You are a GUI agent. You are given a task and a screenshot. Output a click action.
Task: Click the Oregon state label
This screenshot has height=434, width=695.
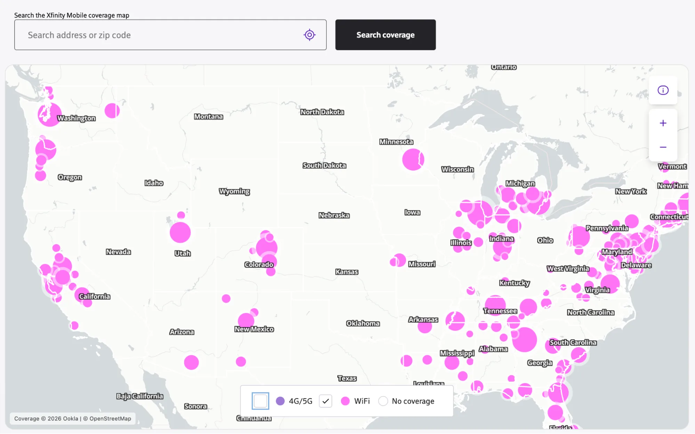coord(70,177)
